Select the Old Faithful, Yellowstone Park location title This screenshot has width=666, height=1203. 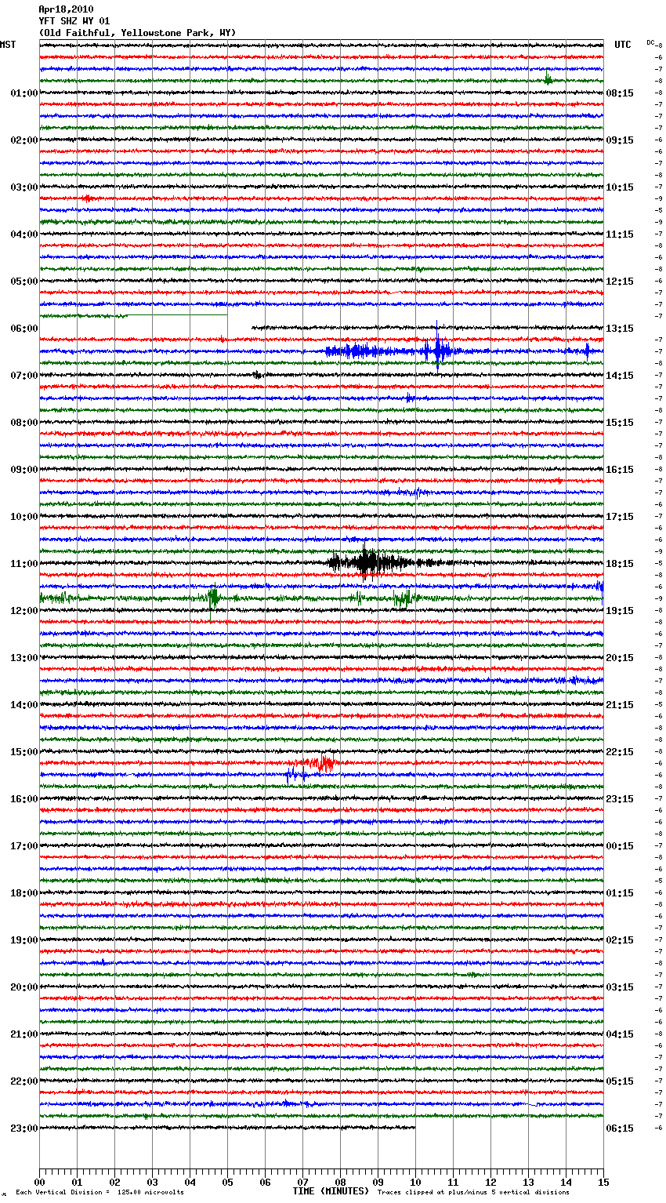[x=137, y=33]
